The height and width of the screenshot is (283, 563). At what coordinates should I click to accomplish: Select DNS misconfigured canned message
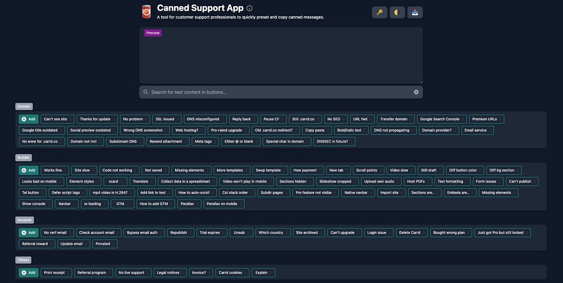(x=205, y=119)
